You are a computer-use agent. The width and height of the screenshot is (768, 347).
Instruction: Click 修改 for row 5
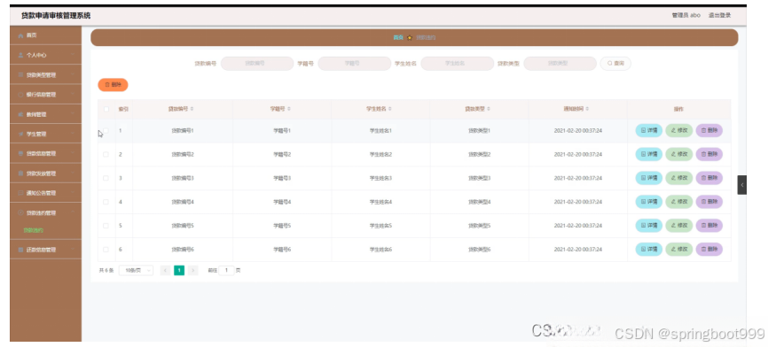click(x=678, y=226)
